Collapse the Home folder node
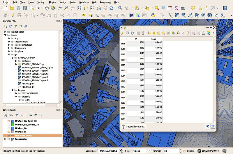The width and height of the screenshot is (233, 154). tap(5, 35)
